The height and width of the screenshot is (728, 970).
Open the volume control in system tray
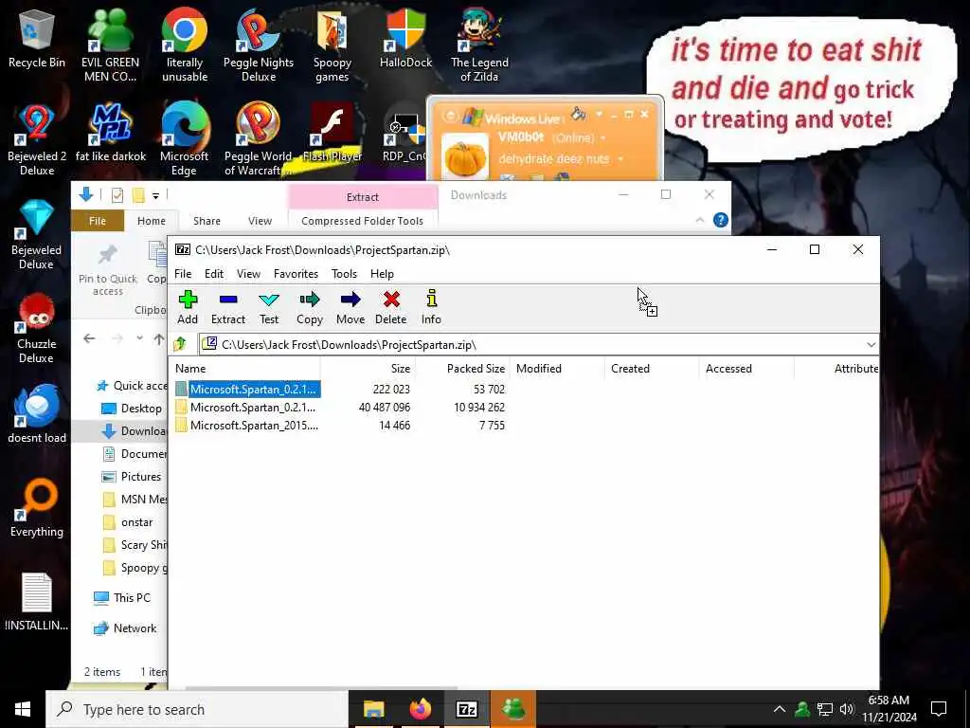[847, 709]
